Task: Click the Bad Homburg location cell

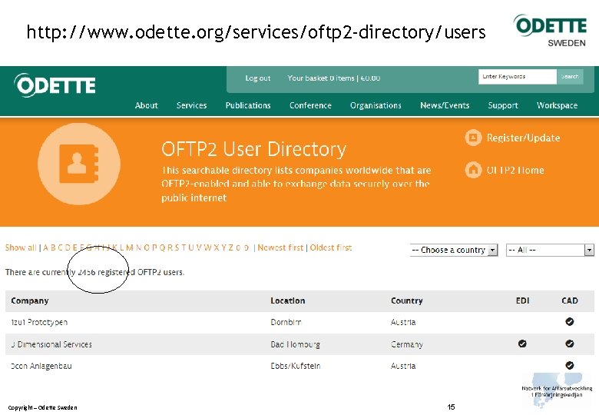Action: click(x=296, y=344)
